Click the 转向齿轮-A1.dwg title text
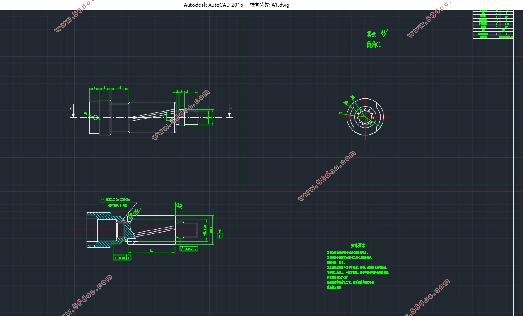 pyautogui.click(x=270, y=5)
